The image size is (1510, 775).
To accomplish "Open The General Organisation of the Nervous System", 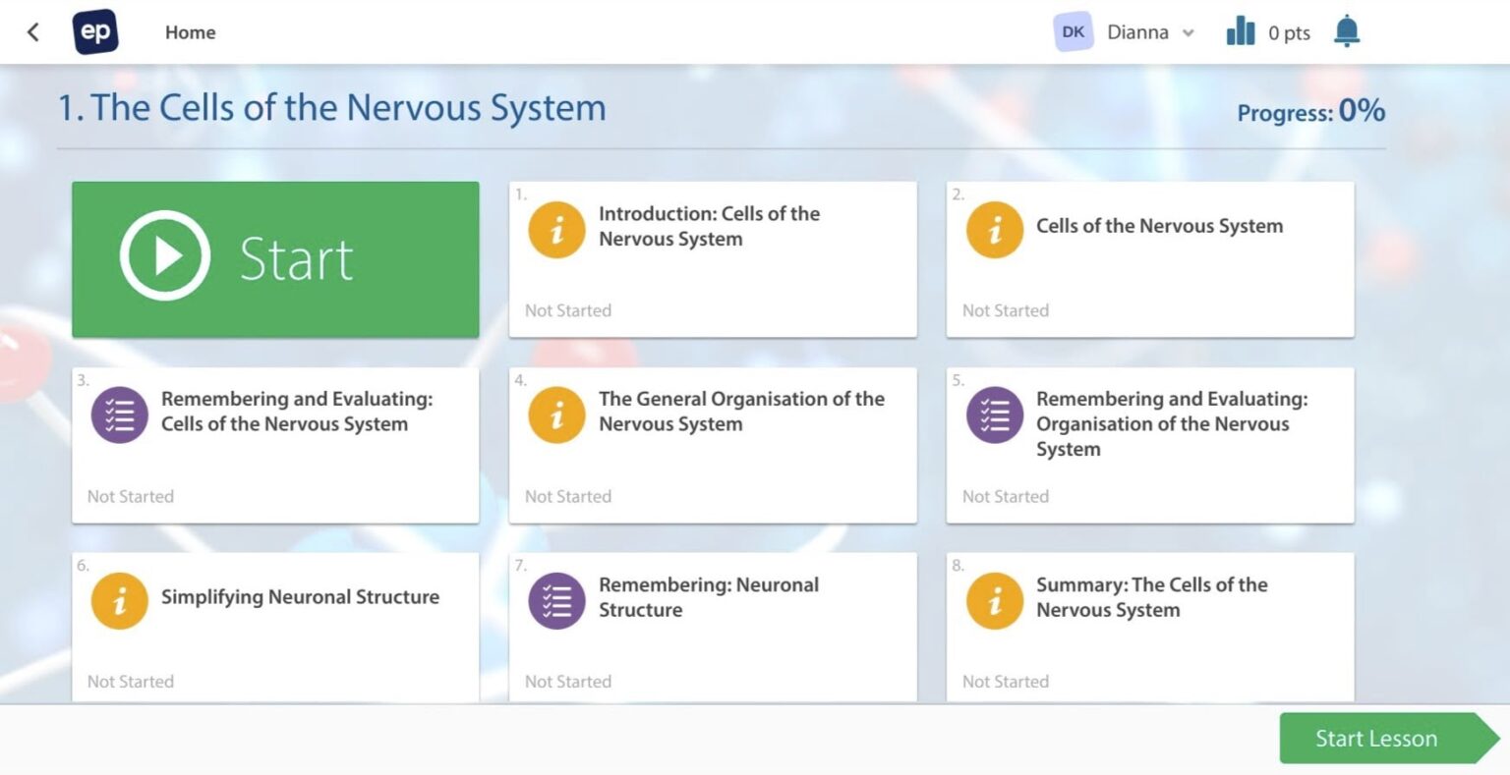I will pyautogui.click(x=712, y=445).
